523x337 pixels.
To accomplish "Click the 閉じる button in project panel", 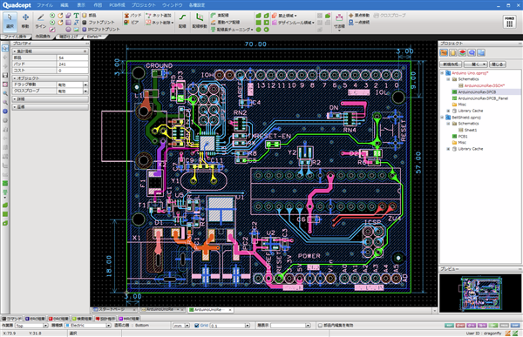I will [x=498, y=64].
